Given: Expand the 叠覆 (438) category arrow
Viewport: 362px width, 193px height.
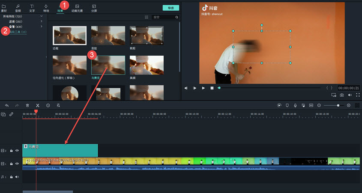Looking at the screenshot, I should pyautogui.click(x=42, y=27).
